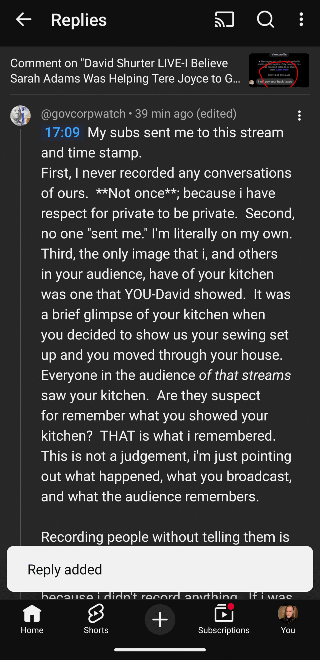Open the David Shurter LIVE video thumbnail

pyautogui.click(x=279, y=70)
